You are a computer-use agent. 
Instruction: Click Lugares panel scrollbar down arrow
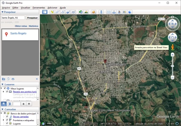click(38, 100)
